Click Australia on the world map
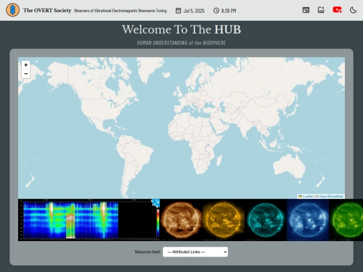 (x=289, y=165)
